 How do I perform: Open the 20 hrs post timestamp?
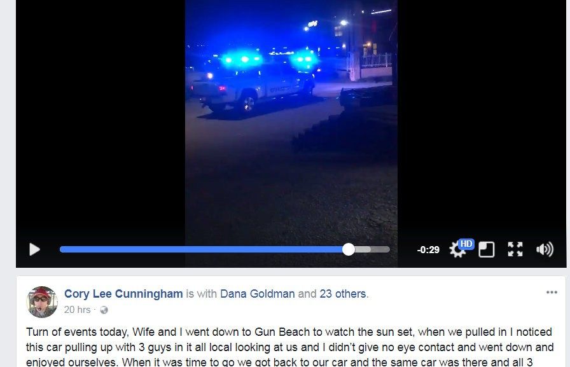pyautogui.click(x=77, y=310)
